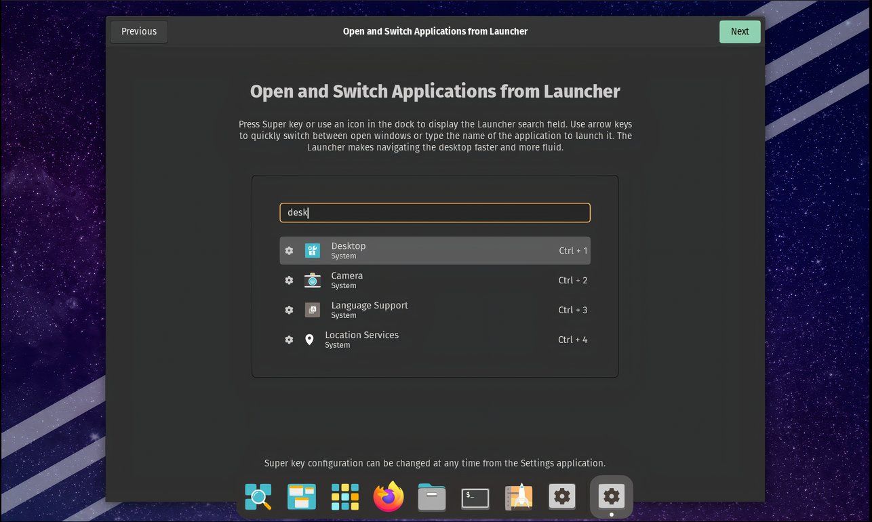Open the Settings gear icon in dock

(561, 497)
